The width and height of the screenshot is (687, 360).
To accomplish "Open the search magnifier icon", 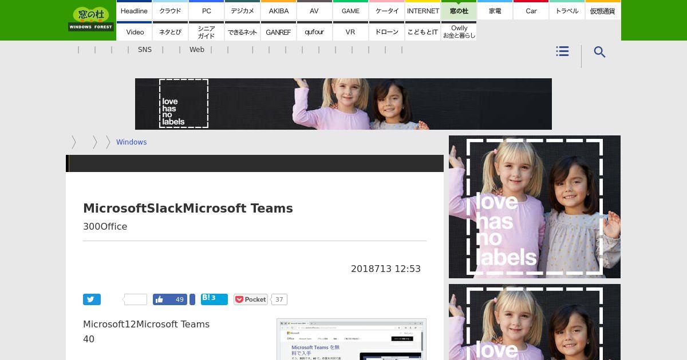I will (599, 52).
